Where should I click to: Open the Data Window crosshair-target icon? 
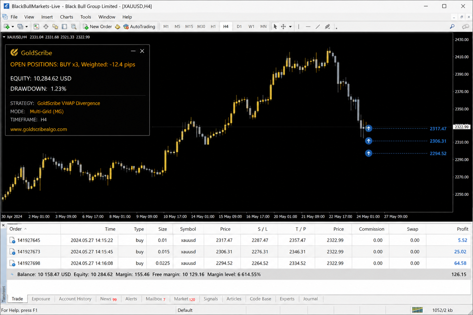(x=46, y=26)
